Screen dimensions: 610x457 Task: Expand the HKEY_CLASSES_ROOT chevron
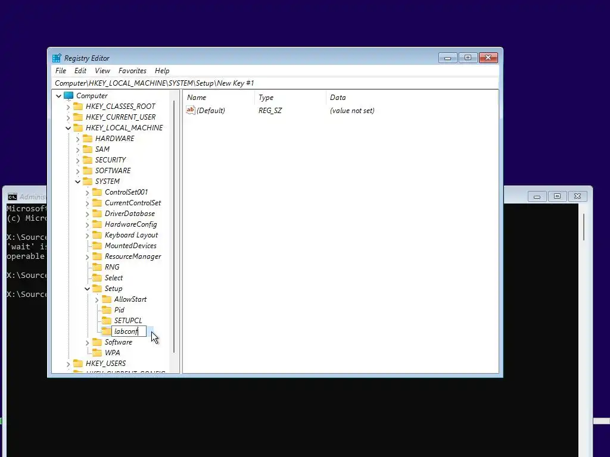click(68, 107)
